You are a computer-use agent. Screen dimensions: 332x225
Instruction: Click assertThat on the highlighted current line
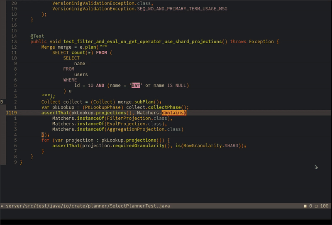(55, 113)
